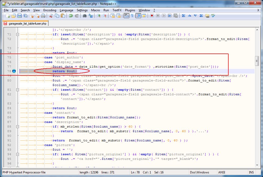Open the File menu
This screenshot has width=263, height=177.
coord(6,10)
